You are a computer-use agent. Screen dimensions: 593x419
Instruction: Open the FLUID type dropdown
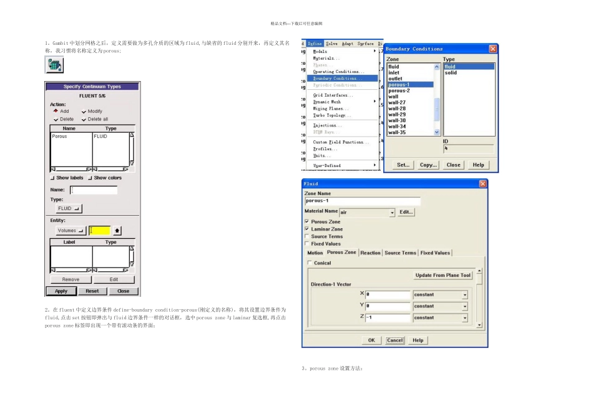pos(69,208)
